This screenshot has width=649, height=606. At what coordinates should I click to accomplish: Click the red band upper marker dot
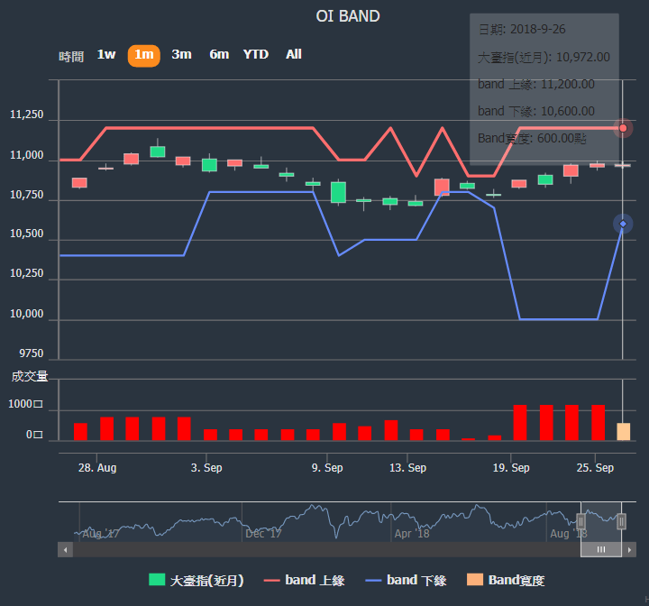click(x=623, y=128)
